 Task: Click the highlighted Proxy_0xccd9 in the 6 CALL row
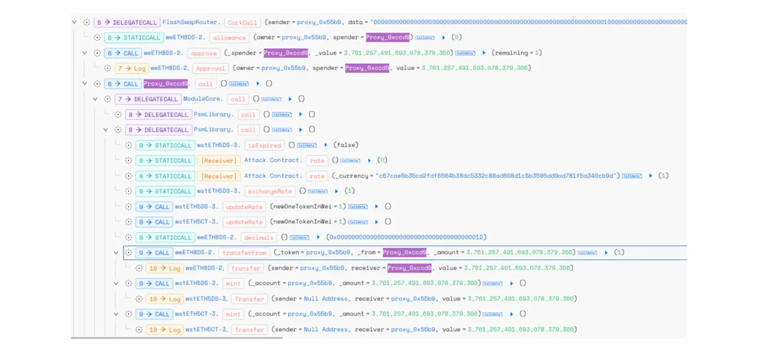[165, 84]
